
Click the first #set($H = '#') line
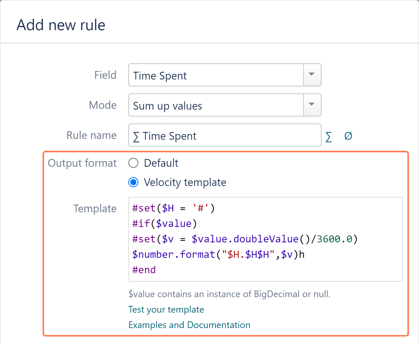(x=173, y=208)
